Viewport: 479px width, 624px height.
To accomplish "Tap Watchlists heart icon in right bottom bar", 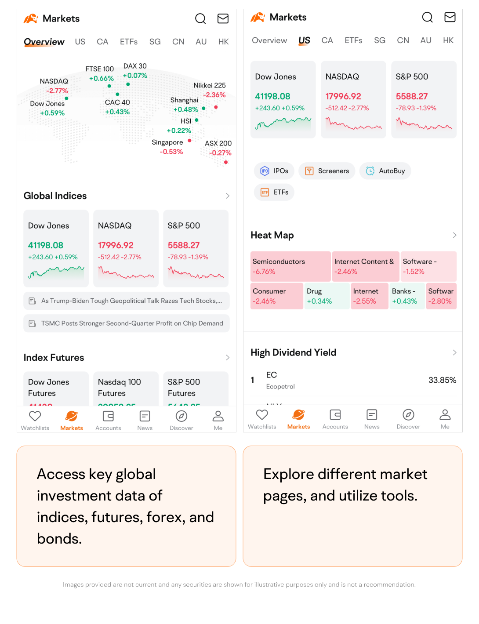I will [262, 415].
